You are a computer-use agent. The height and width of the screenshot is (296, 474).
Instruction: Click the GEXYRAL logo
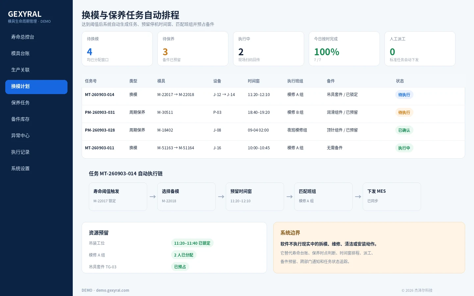point(25,14)
